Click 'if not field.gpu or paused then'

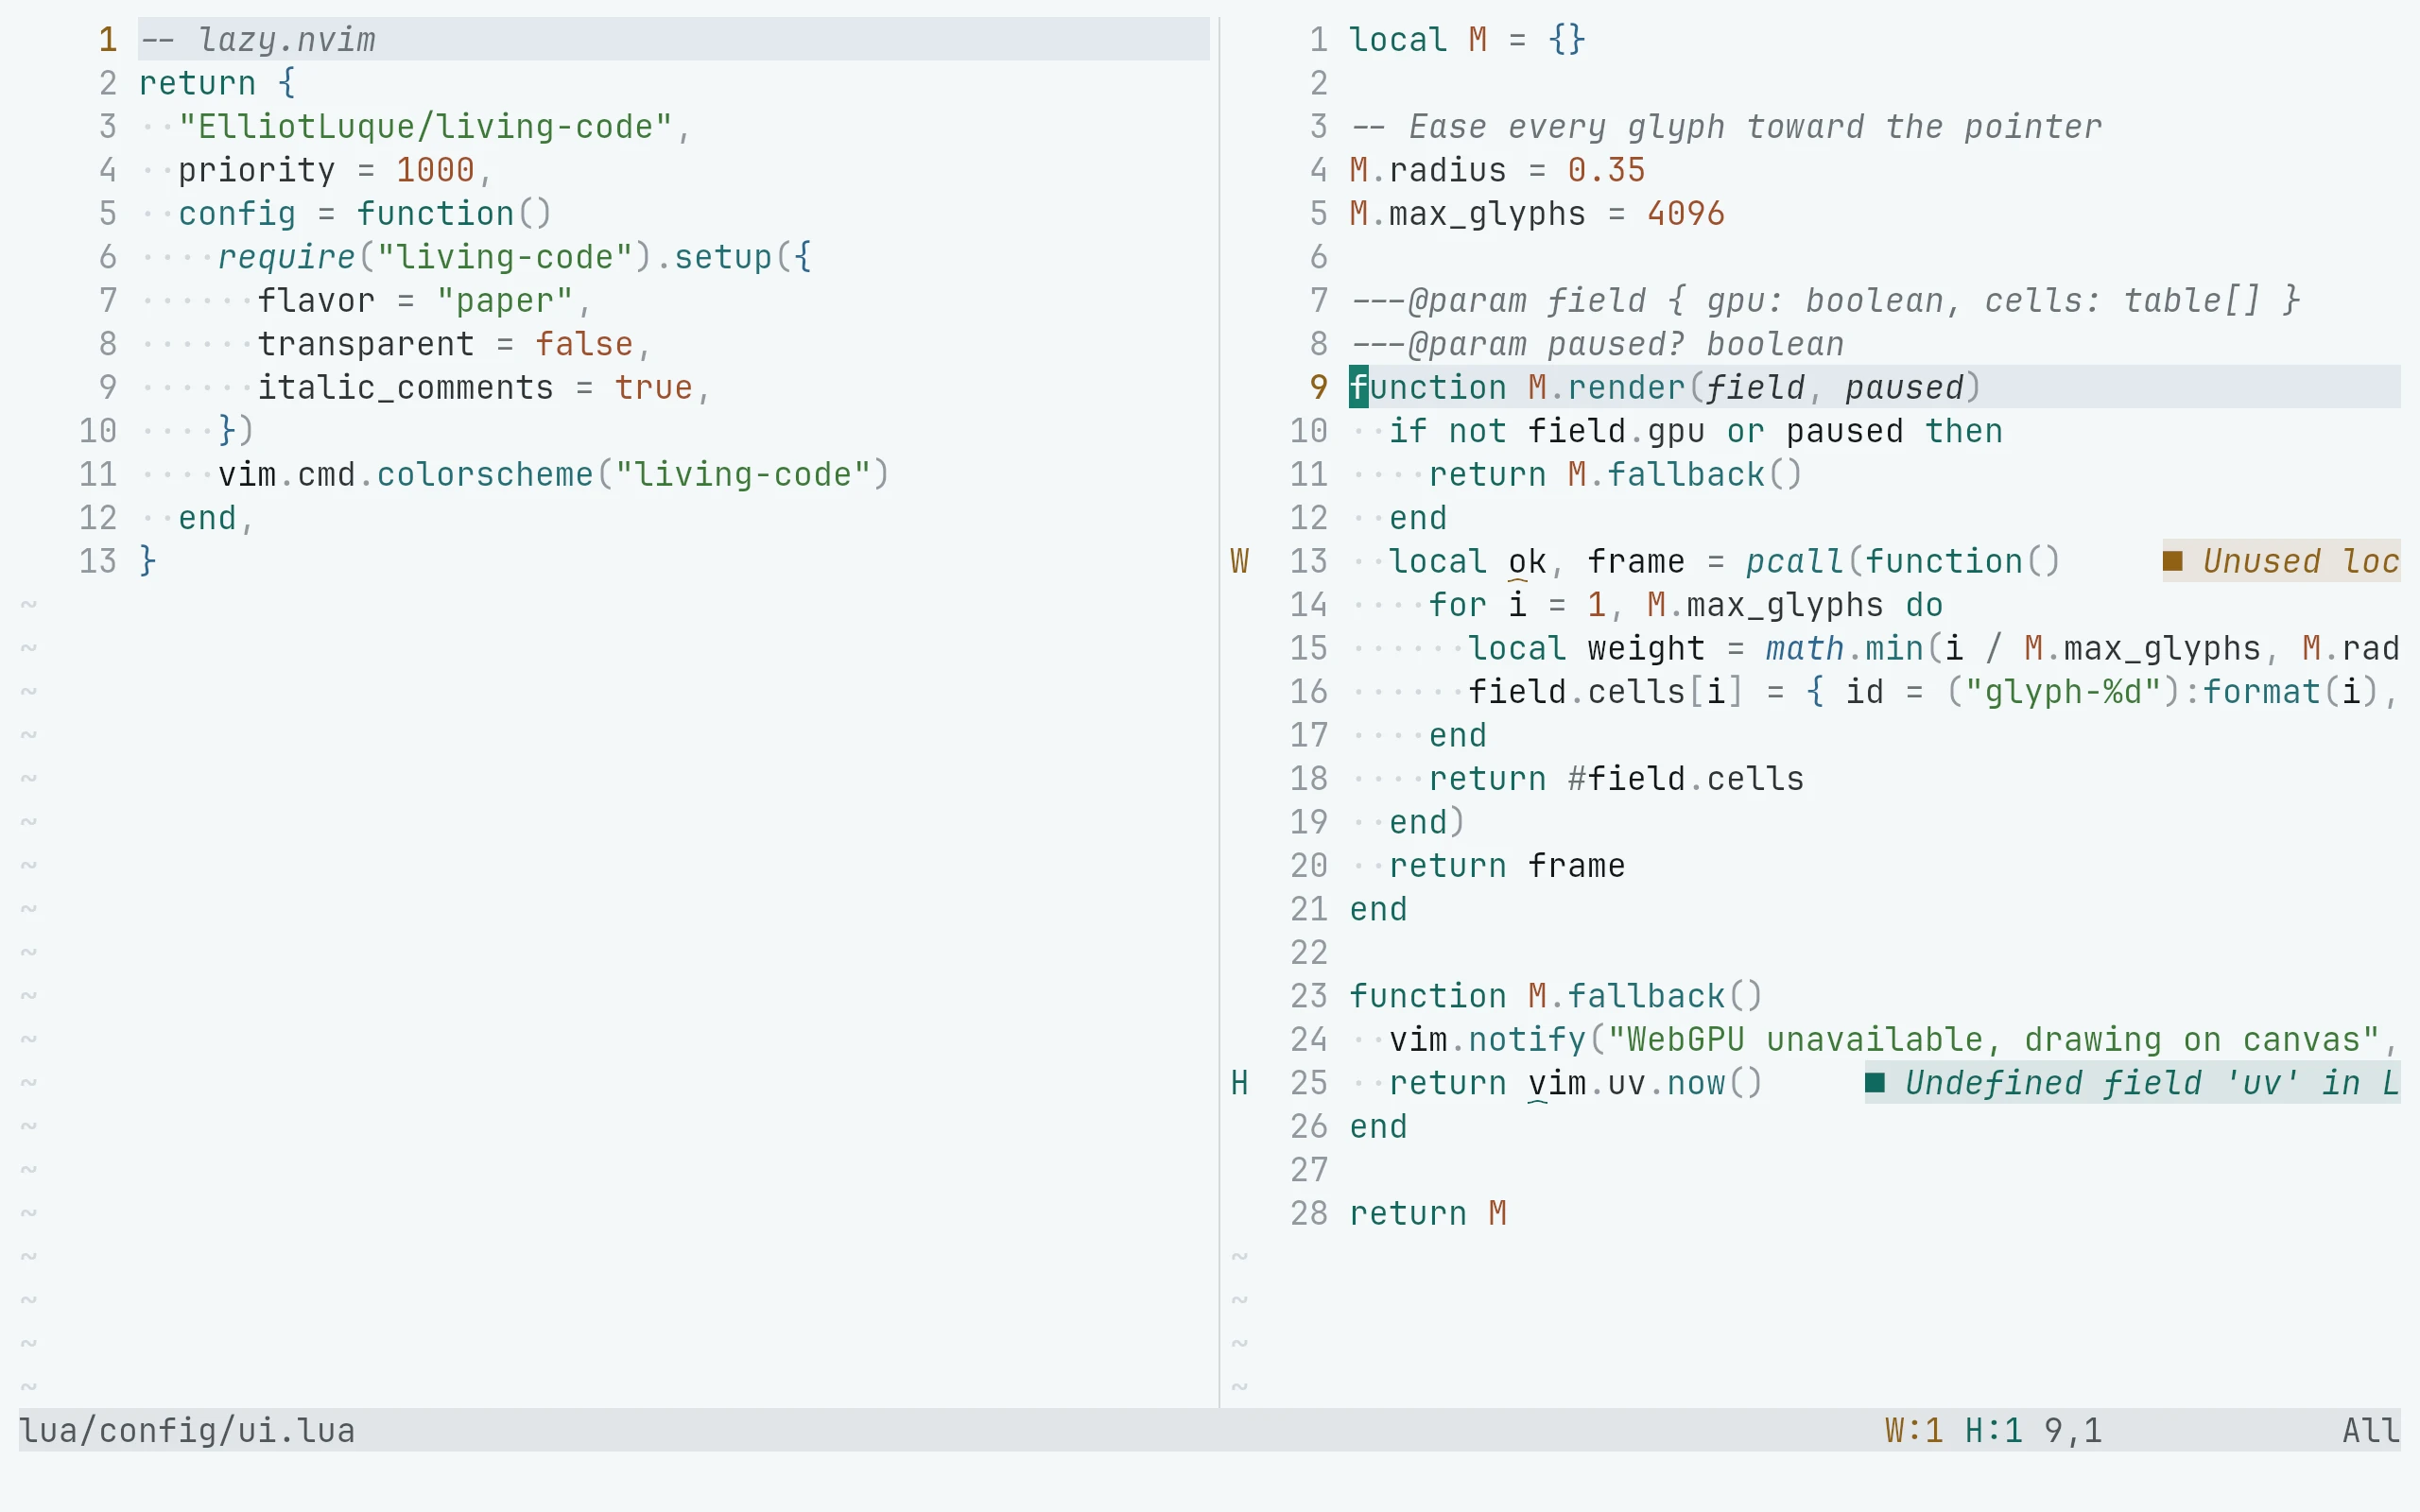pyautogui.click(x=1696, y=431)
